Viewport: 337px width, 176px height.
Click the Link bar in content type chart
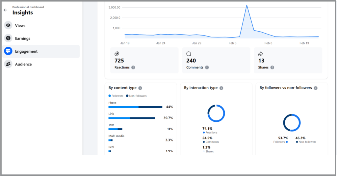(131, 118)
